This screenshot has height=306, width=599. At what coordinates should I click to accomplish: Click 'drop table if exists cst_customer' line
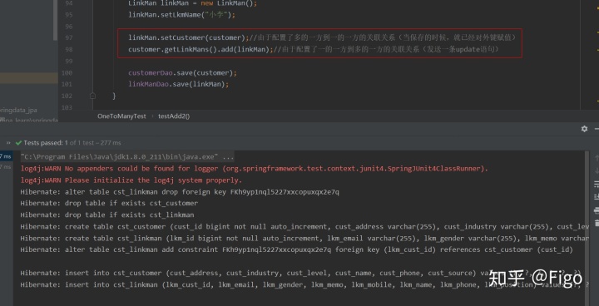click(x=109, y=203)
